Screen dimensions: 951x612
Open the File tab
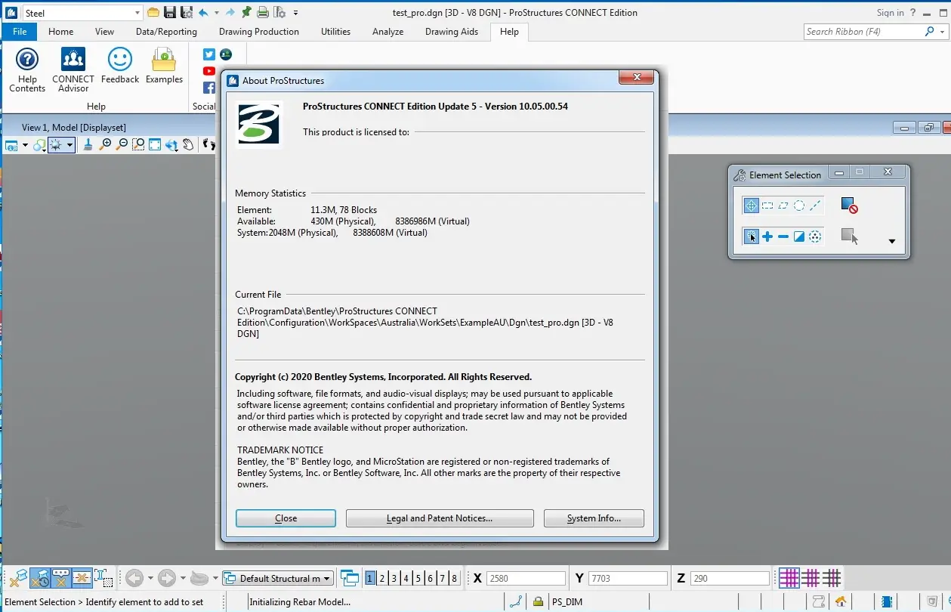(20, 32)
